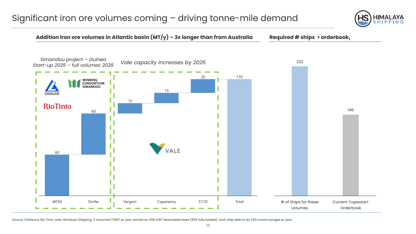Select the WCM bar in the chart
This screenshot has height=234, width=416.
(x=57, y=175)
